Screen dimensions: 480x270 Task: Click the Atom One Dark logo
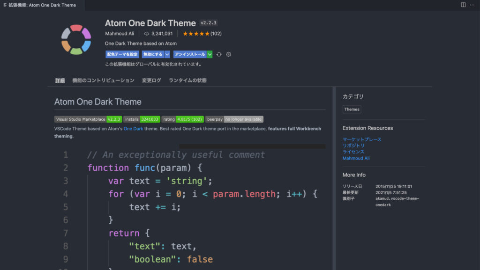76,39
